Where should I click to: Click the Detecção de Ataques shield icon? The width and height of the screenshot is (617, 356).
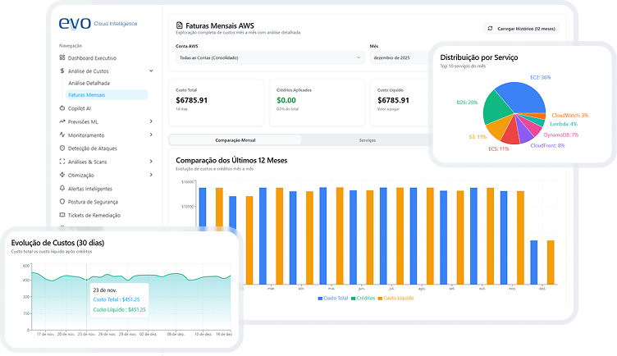click(62, 148)
